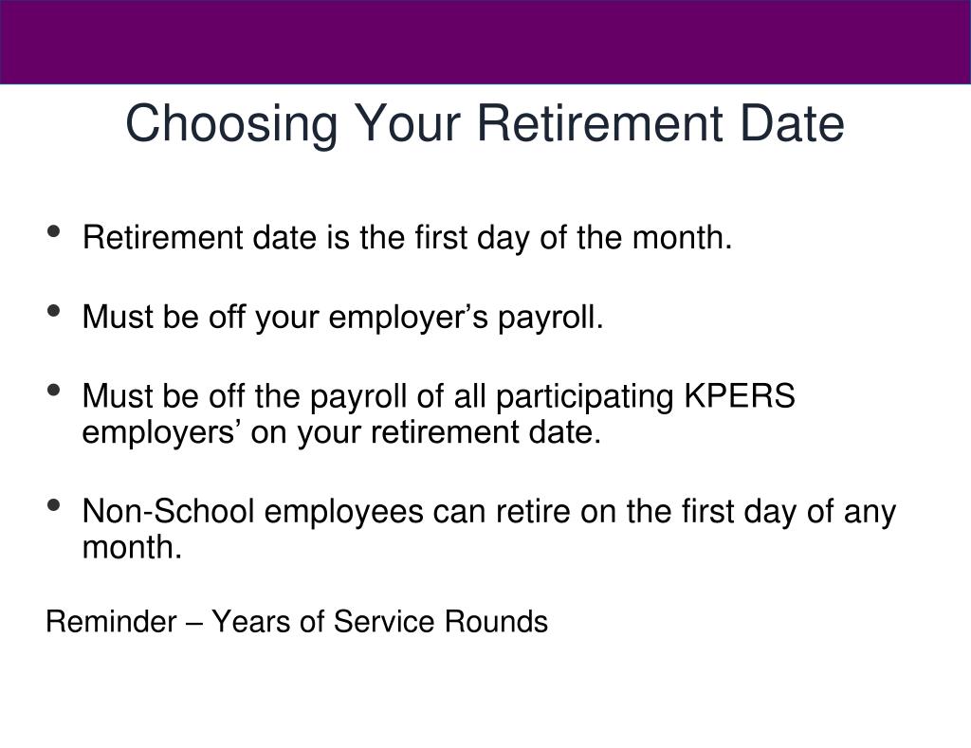Click the word payroll. in second bullet

click(x=551, y=319)
